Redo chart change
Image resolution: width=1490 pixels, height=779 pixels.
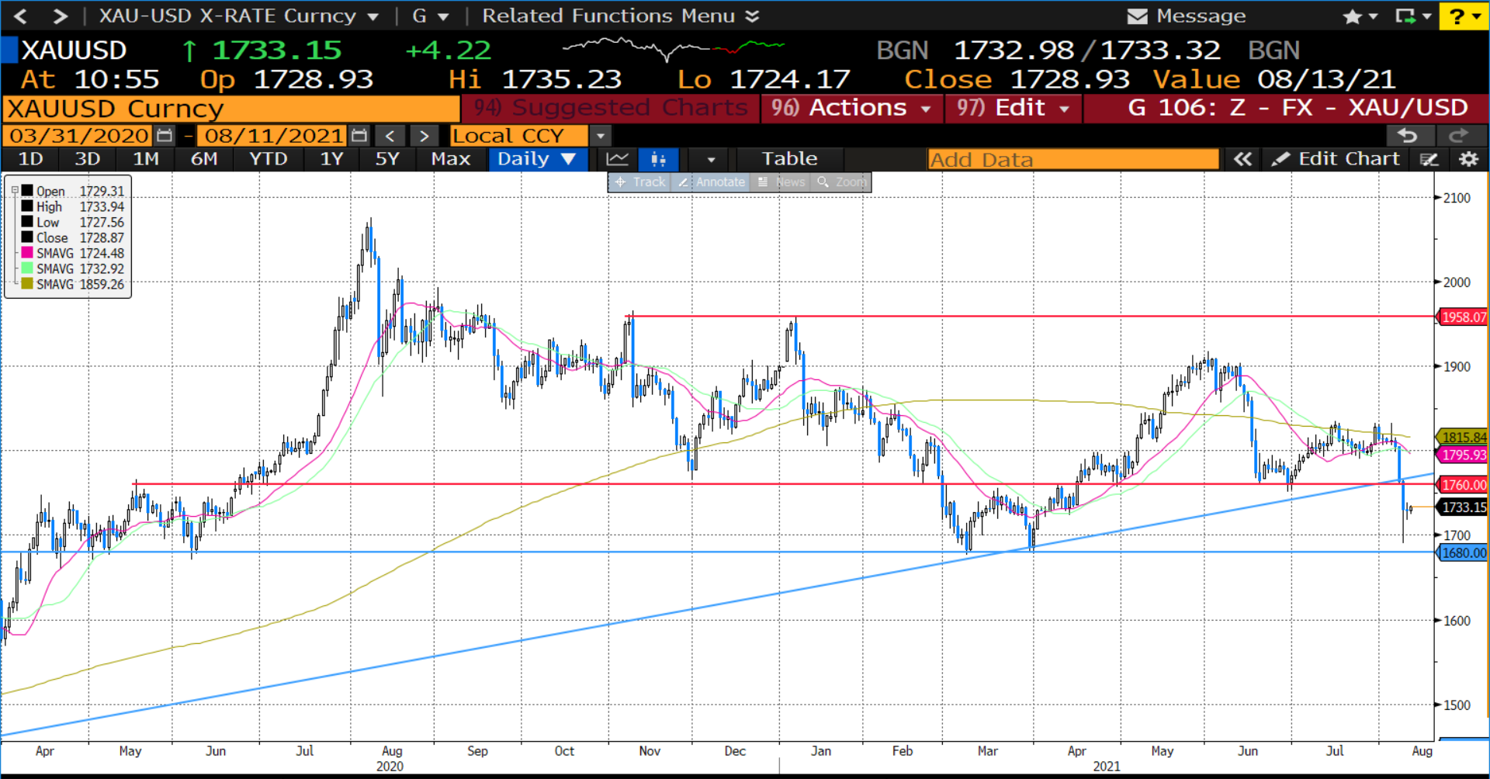[x=1460, y=136]
